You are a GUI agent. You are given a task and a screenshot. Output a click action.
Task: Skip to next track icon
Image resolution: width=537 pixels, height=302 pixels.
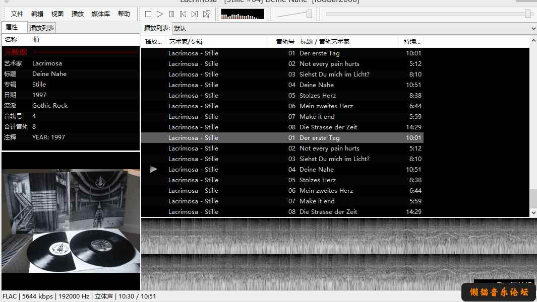point(195,14)
